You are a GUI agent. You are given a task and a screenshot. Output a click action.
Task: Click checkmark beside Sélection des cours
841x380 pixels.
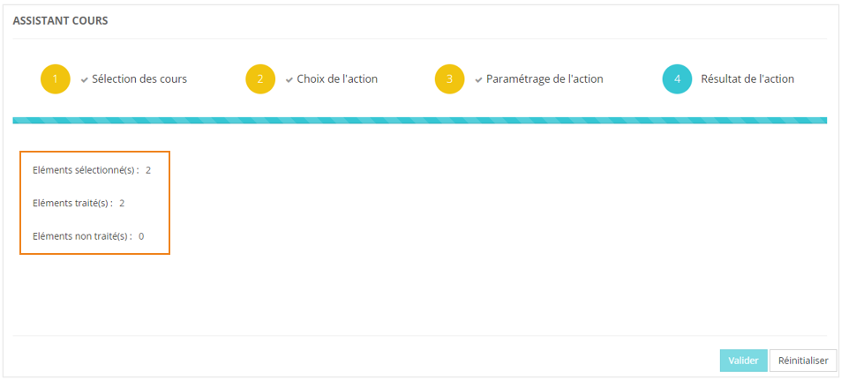tap(85, 79)
